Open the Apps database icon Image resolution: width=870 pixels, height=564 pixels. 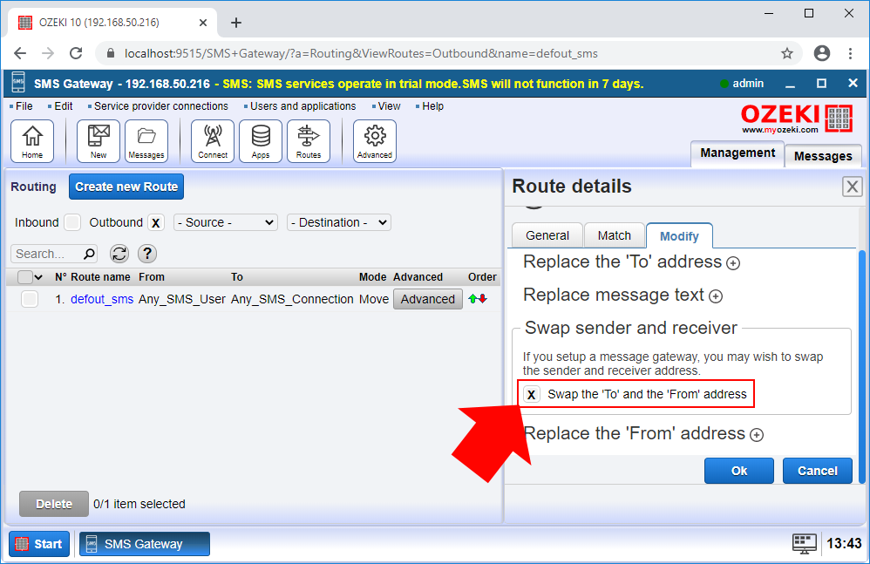click(x=261, y=141)
